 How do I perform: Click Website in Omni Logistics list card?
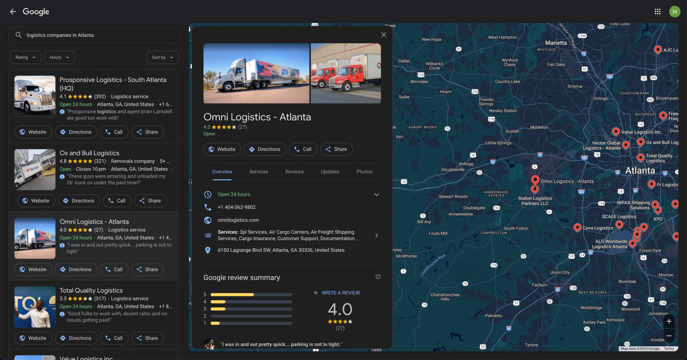(x=33, y=270)
